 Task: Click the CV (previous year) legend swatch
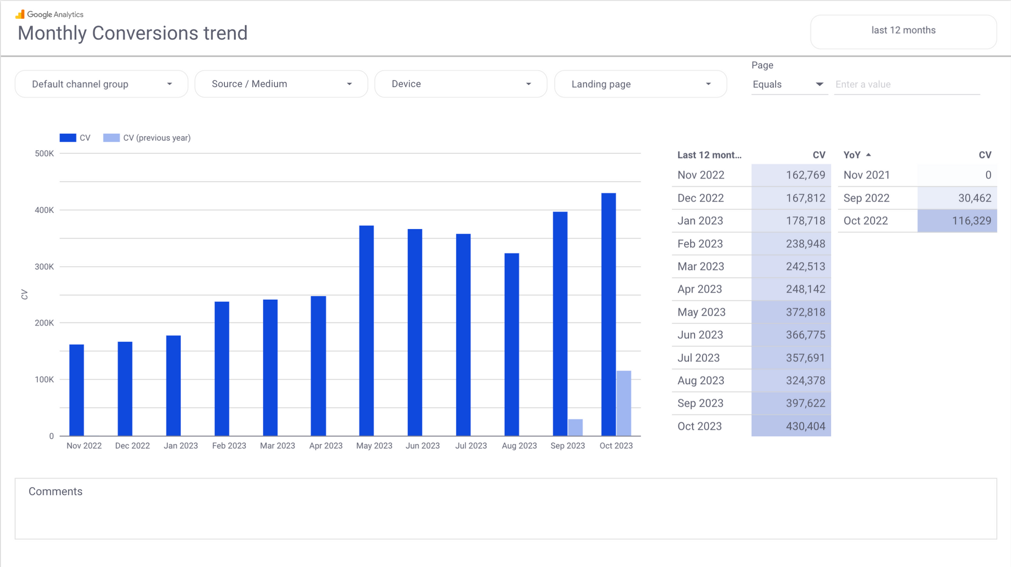click(x=111, y=138)
